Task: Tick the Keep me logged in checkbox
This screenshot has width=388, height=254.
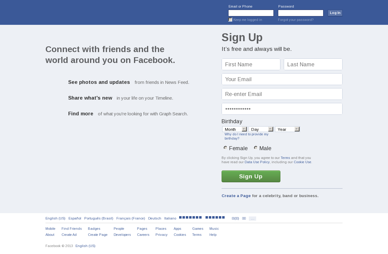Action: click(x=230, y=20)
